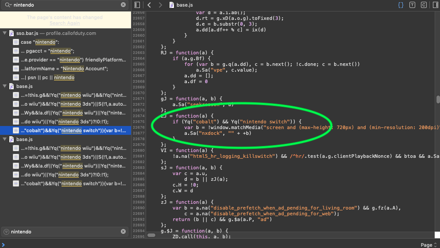Select the first base.js file row
Screen dimensions: 440x248
(66, 86)
